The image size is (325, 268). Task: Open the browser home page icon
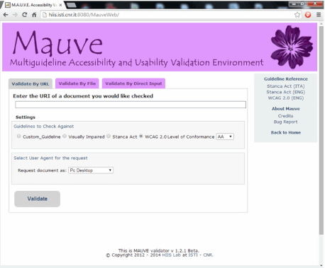(x=34, y=15)
